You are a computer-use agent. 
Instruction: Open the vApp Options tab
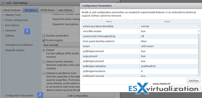point(65,10)
